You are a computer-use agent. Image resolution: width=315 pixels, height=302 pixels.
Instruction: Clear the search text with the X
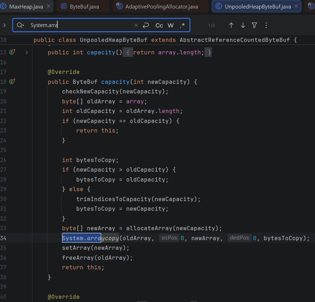(x=136, y=25)
